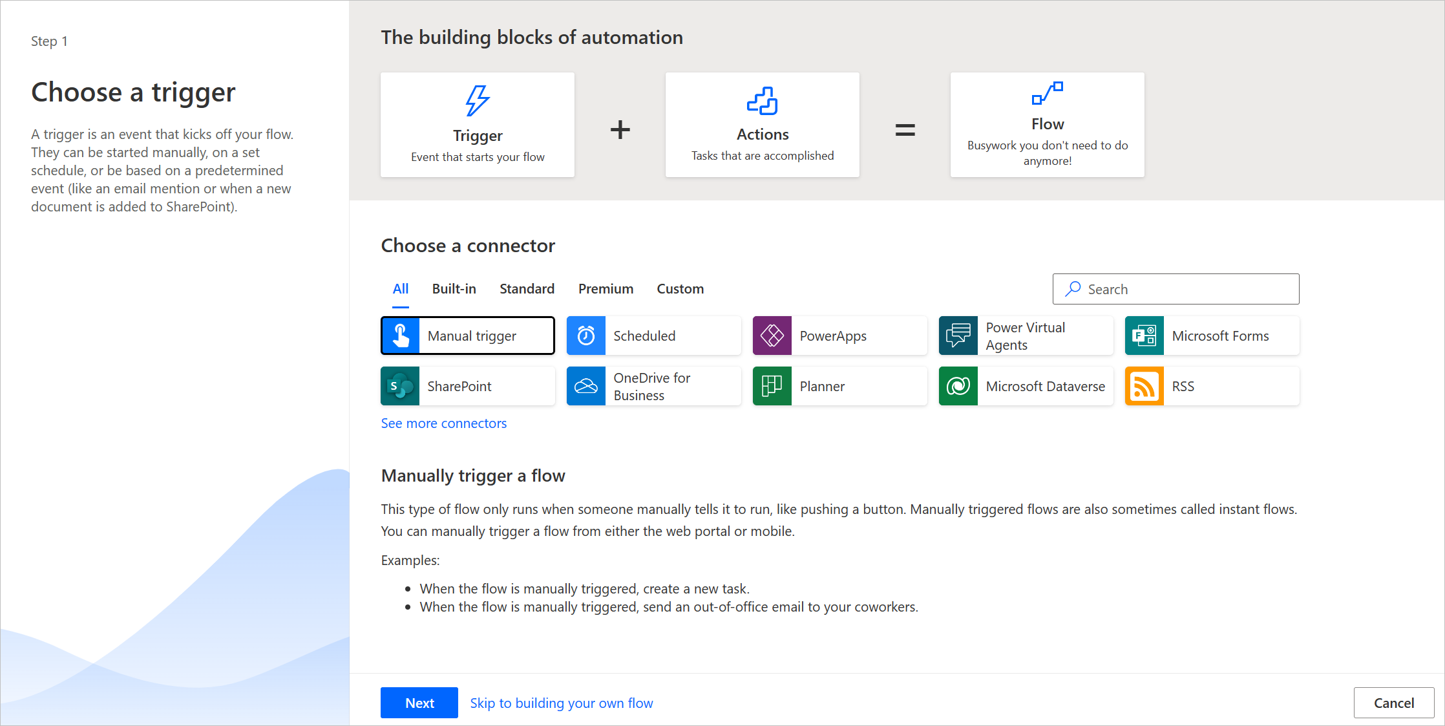The height and width of the screenshot is (726, 1445).
Task: Click the Planner connector icon
Action: tap(774, 385)
